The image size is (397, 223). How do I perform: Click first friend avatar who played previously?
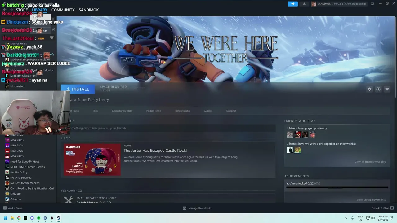[290, 134]
